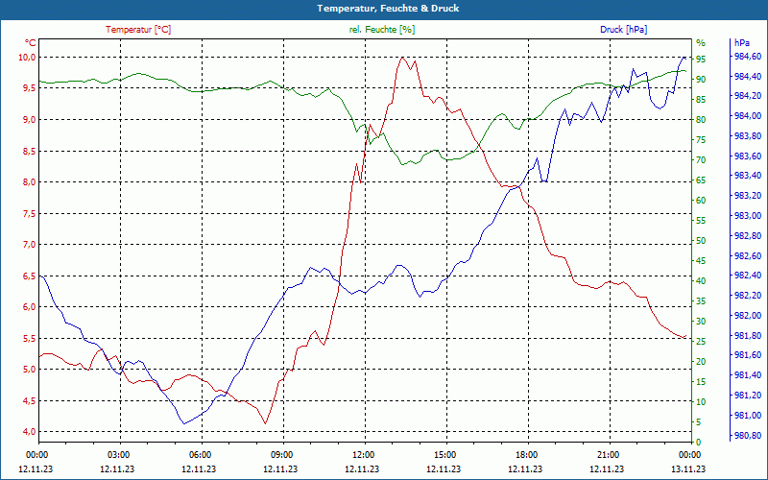
Task: Click the '983,00' pressure axis value
Action: 748,215
